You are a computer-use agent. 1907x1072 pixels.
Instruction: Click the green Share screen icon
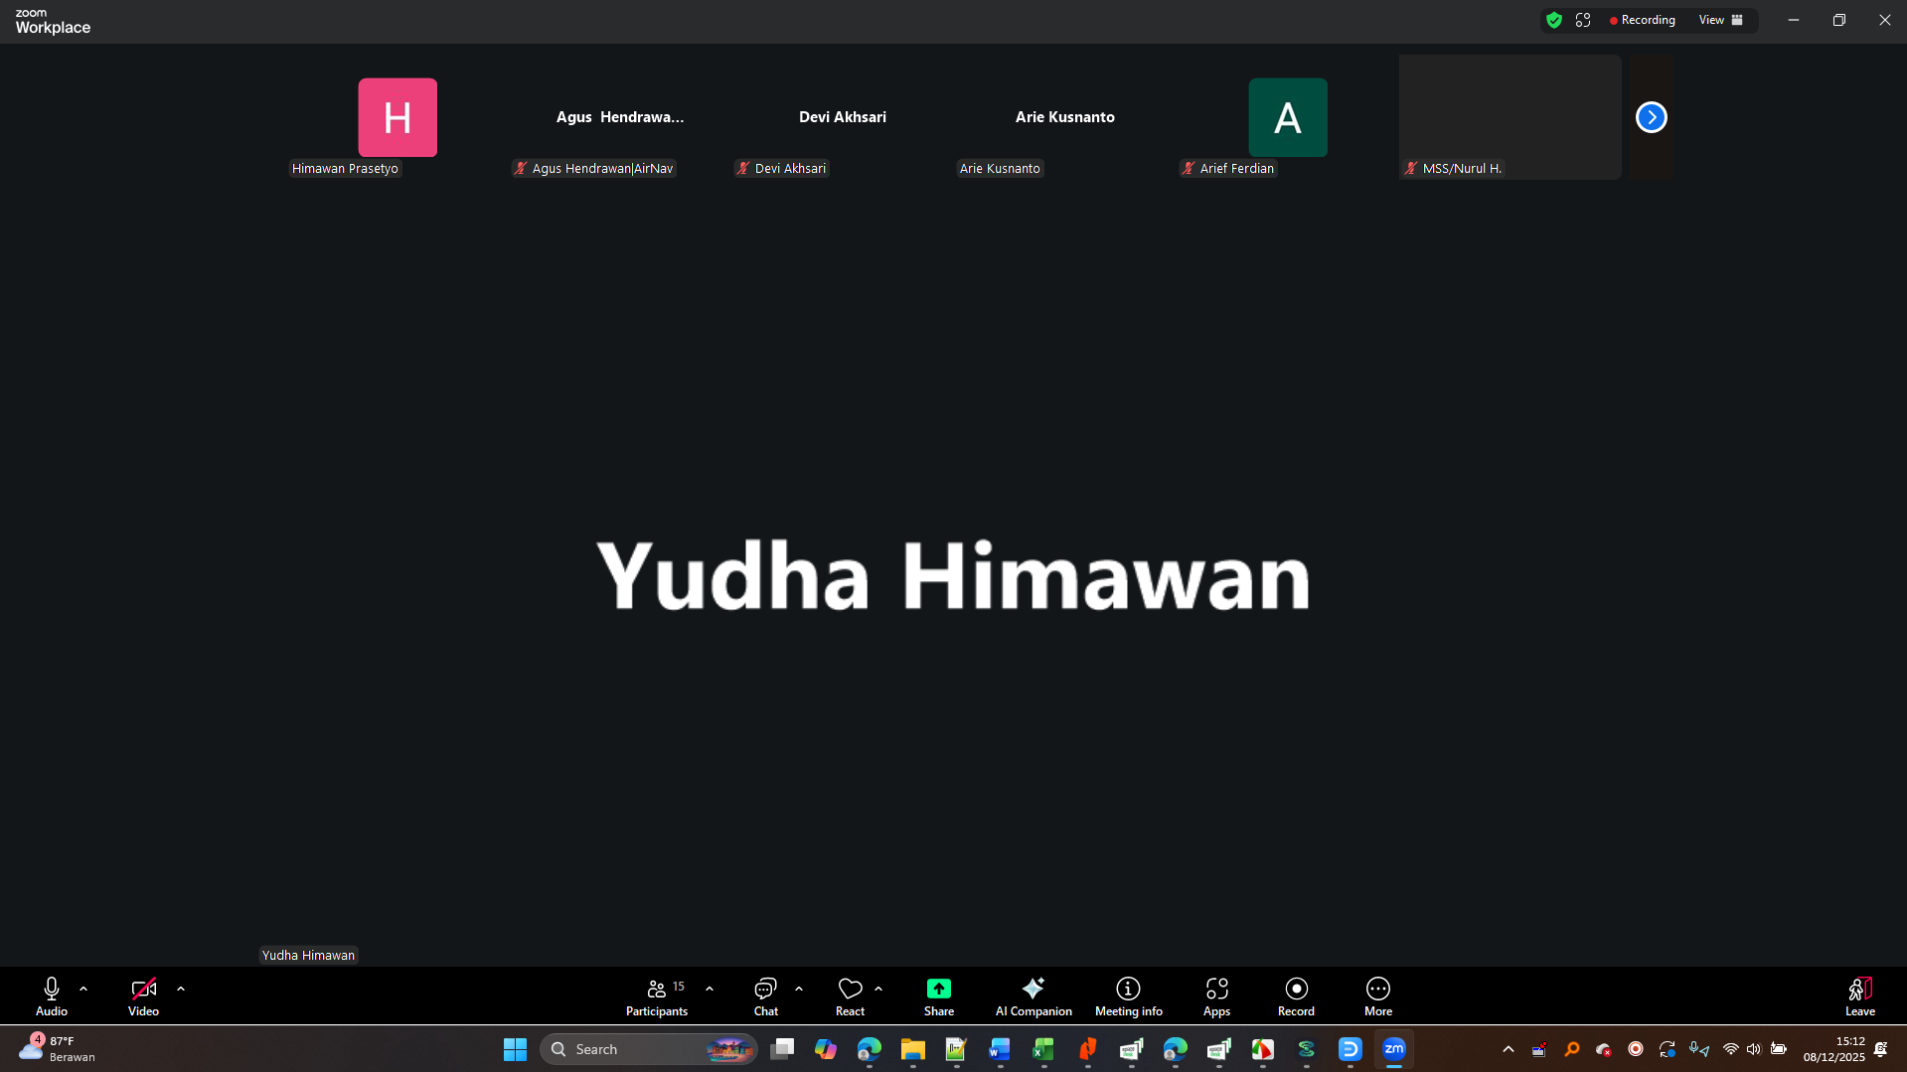pyautogui.click(x=938, y=989)
